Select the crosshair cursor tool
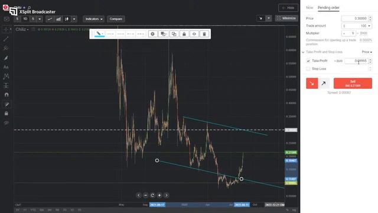The image size is (378, 213). point(6,30)
